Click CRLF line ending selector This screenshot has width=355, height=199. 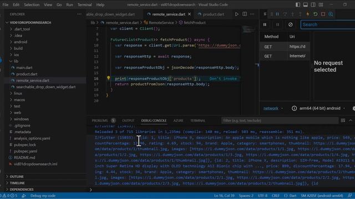(276, 196)
